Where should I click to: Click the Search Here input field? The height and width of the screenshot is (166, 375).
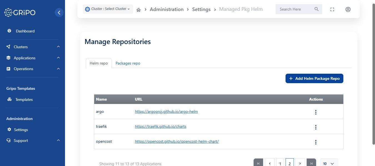coord(294,9)
